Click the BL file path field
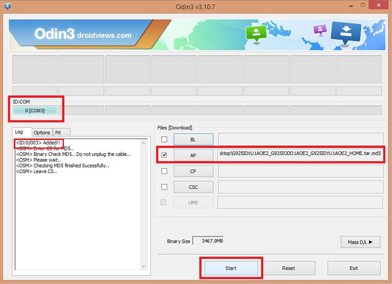 [301, 140]
